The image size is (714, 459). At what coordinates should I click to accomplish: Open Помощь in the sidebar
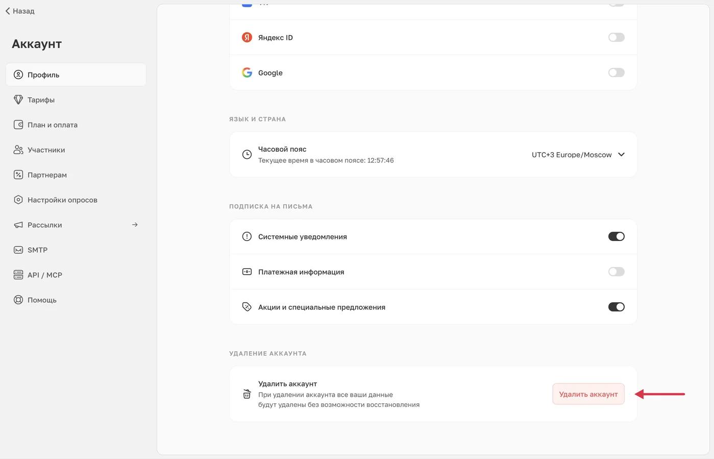(x=76, y=300)
